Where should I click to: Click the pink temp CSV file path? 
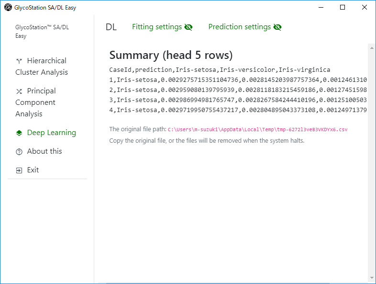click(x=257, y=130)
